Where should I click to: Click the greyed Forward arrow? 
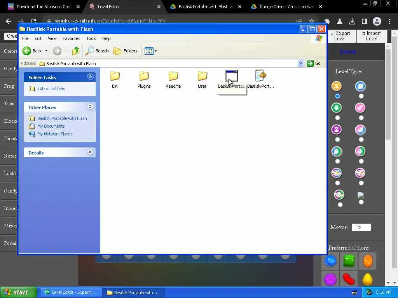[x=57, y=51]
